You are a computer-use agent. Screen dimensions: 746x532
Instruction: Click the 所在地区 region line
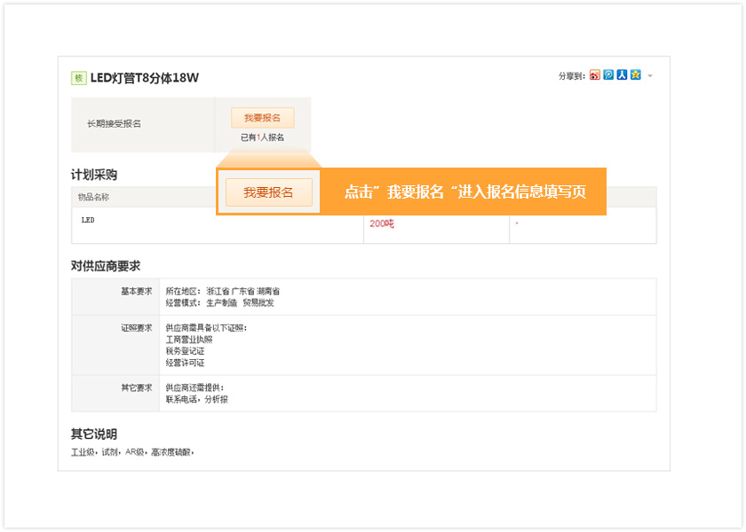223,291
